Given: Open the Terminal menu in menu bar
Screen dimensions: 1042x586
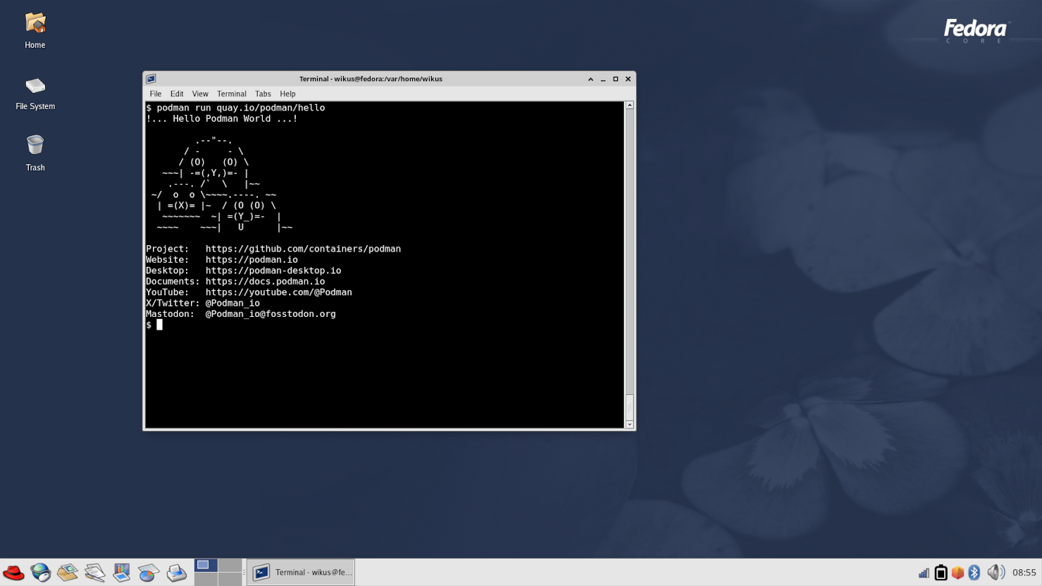Looking at the screenshot, I should [x=232, y=94].
